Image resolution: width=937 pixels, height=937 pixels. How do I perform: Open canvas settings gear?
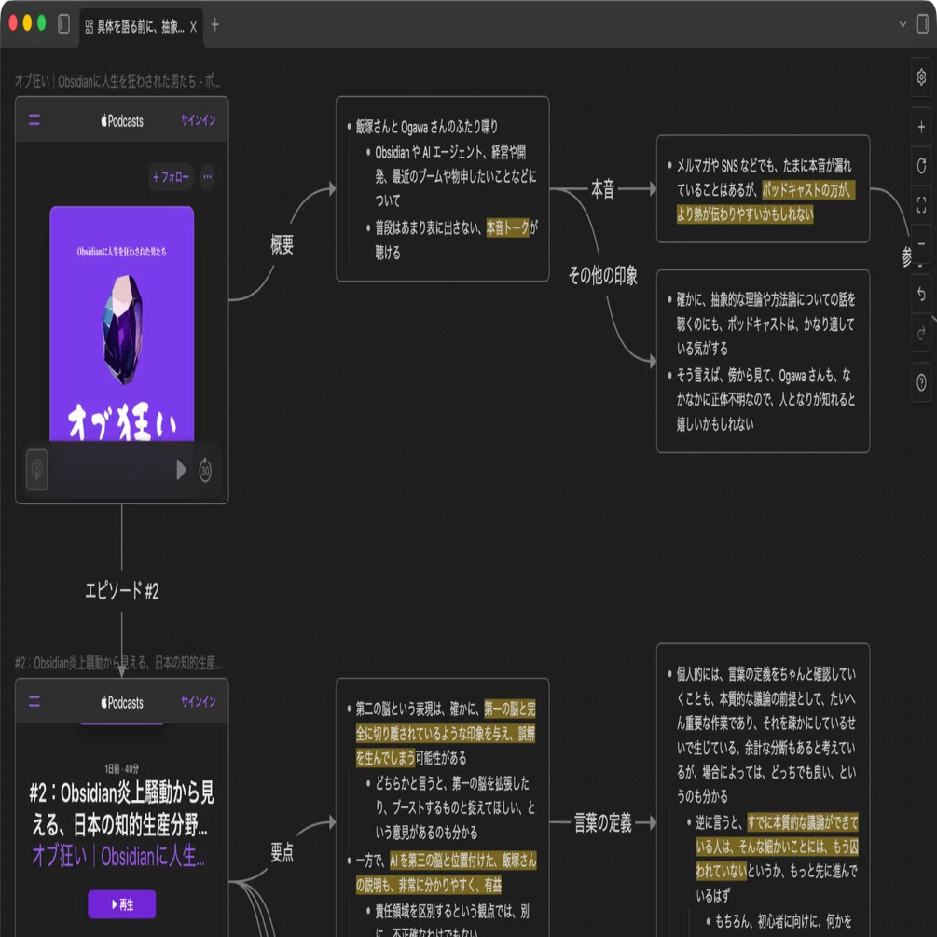[921, 77]
